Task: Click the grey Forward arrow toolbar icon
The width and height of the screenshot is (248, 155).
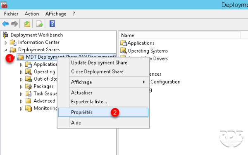Action: (14, 24)
